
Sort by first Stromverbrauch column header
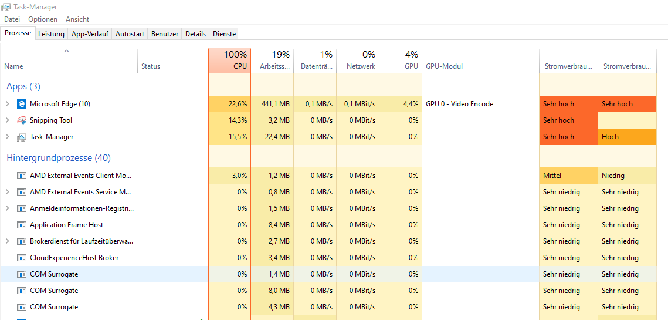(x=568, y=60)
